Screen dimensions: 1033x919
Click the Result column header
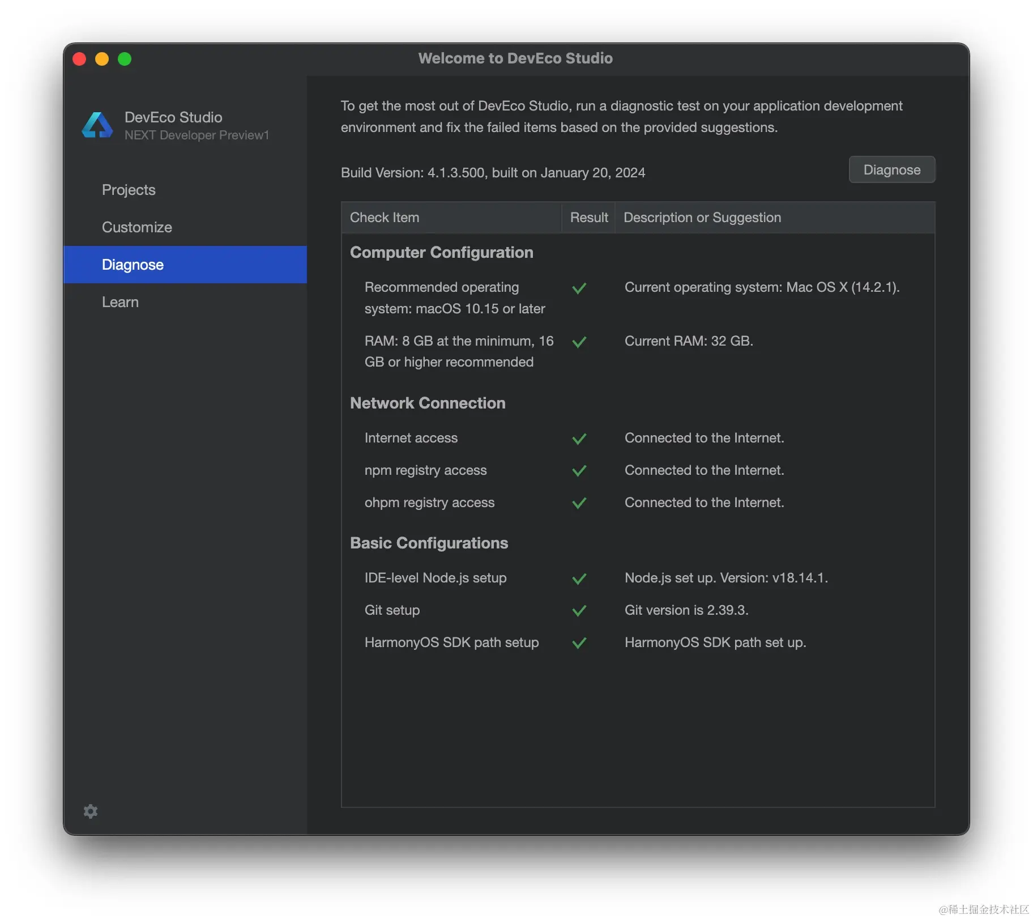point(588,218)
